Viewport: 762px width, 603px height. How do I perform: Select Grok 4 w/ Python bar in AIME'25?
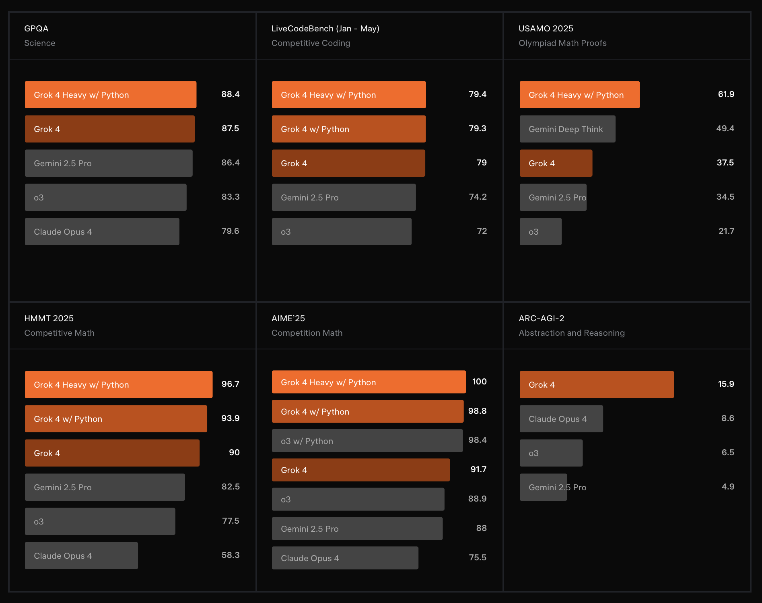tap(368, 411)
